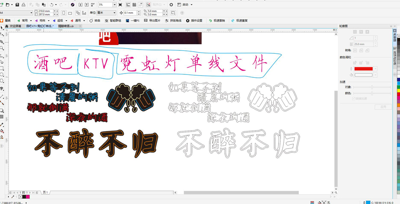The width and height of the screenshot is (400, 204).
Task: Select the Eyedropper tool
Action: (2, 124)
